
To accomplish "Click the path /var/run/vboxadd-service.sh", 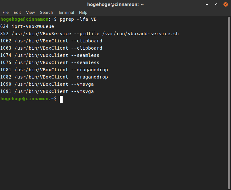I will click(x=140, y=34).
